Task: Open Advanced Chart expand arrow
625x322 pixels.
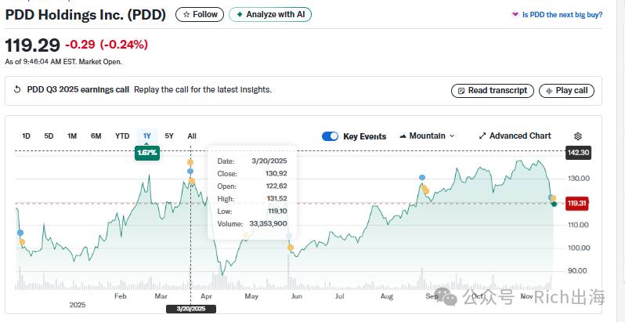Action: (482, 136)
